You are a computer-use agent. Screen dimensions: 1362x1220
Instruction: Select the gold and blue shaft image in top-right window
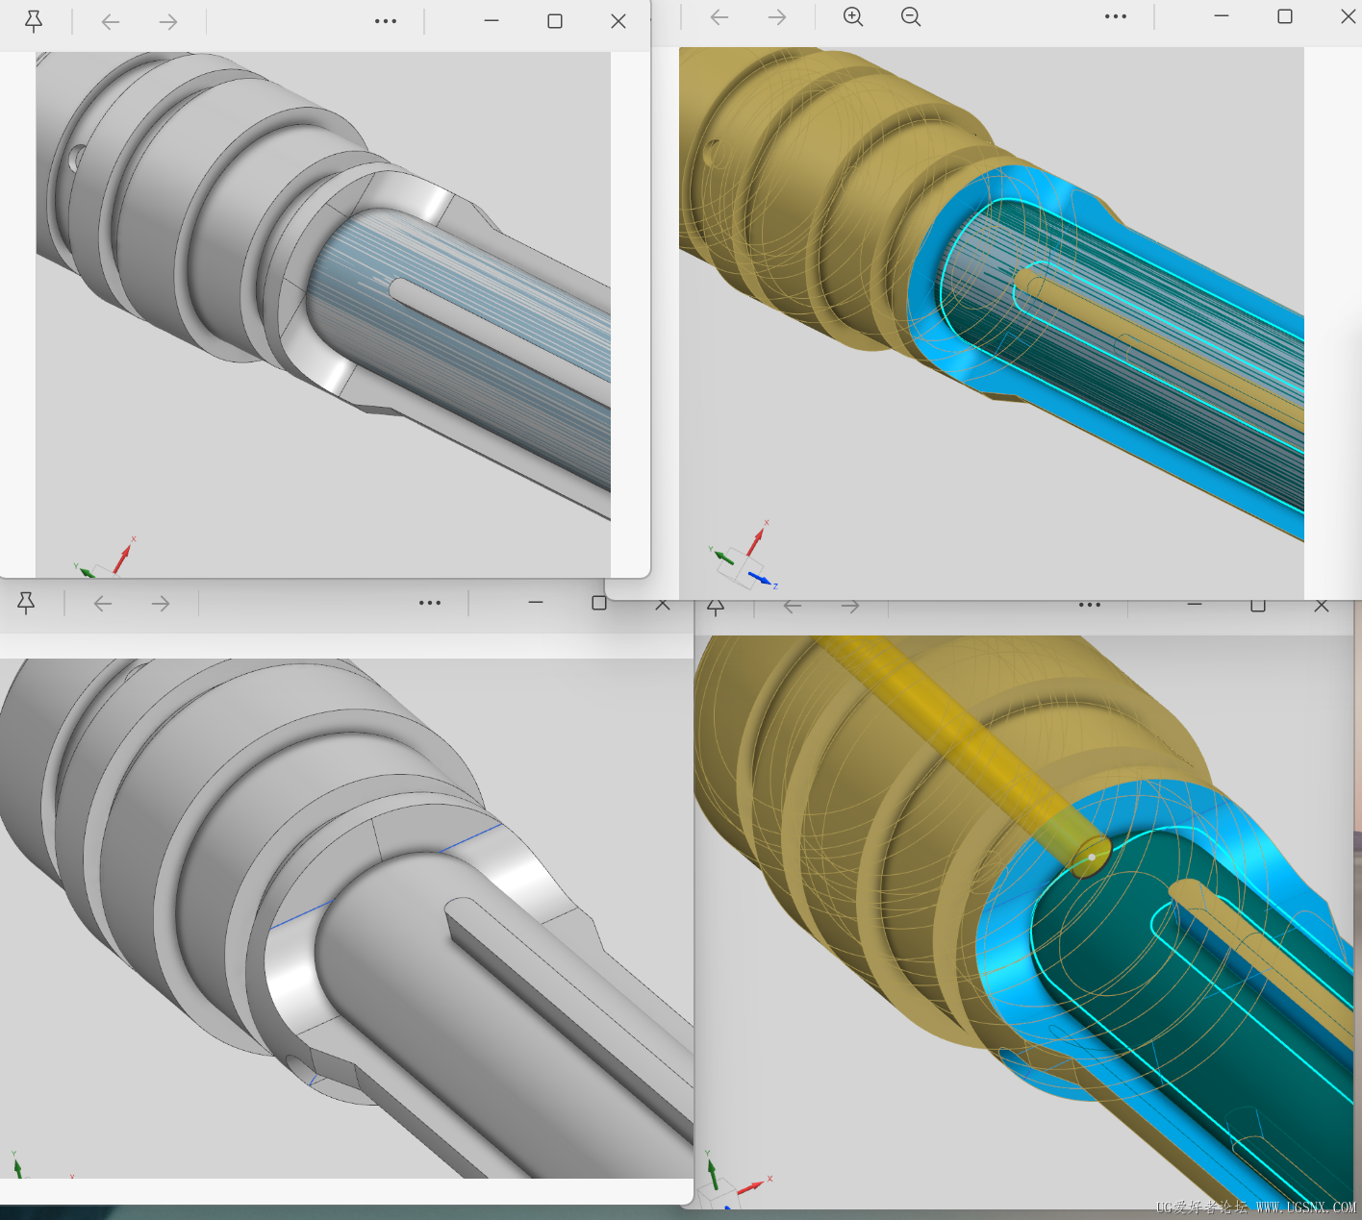992,323
